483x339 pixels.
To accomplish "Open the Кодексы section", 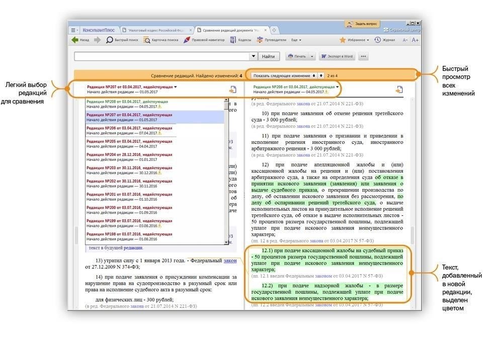I will (233, 40).
